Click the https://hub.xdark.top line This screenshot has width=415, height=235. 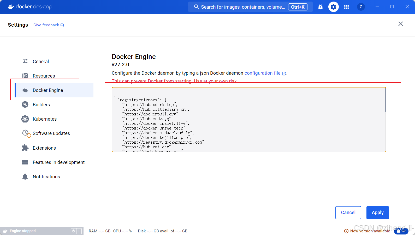150,105
